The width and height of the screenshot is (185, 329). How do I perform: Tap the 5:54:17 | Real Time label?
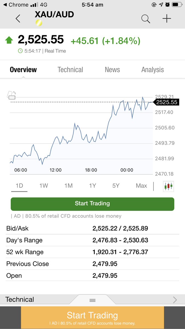45,51
